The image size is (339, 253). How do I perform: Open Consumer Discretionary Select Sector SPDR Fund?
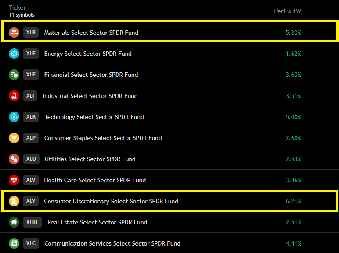(111, 201)
